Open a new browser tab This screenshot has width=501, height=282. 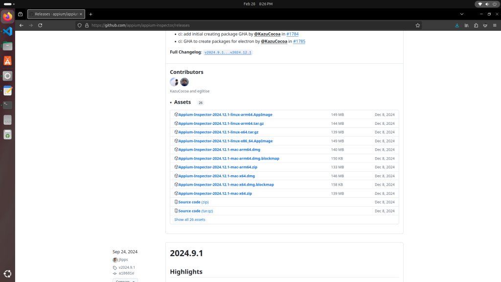point(91,14)
